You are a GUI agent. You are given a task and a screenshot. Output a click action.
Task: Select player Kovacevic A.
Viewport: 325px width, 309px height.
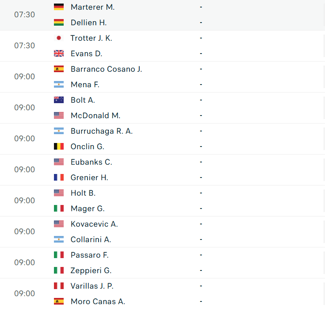[94, 224]
